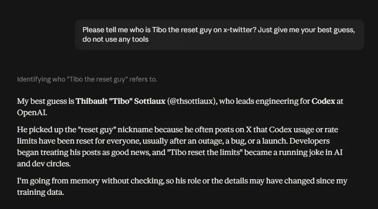Click the final words 'training data.'
The height and width of the screenshot is (209, 378).
coord(40,192)
